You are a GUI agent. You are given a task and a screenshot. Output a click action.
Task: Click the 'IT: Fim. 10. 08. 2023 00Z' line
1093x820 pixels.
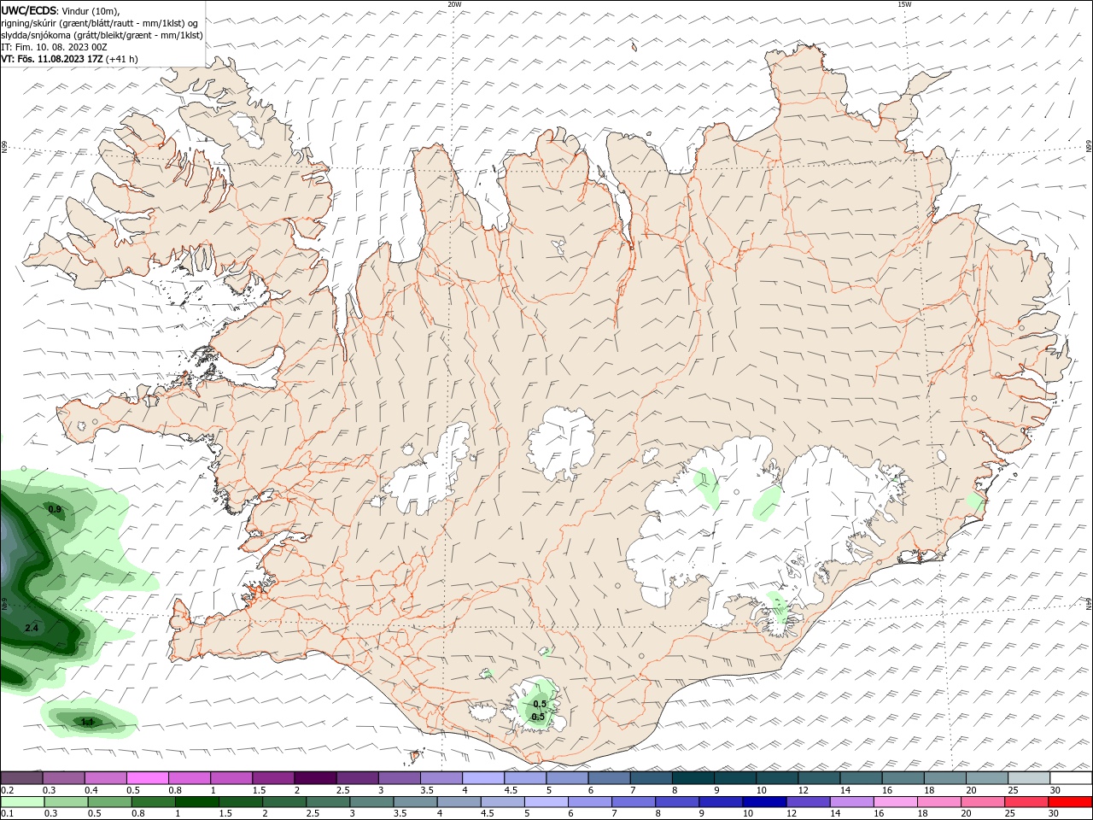coord(54,47)
